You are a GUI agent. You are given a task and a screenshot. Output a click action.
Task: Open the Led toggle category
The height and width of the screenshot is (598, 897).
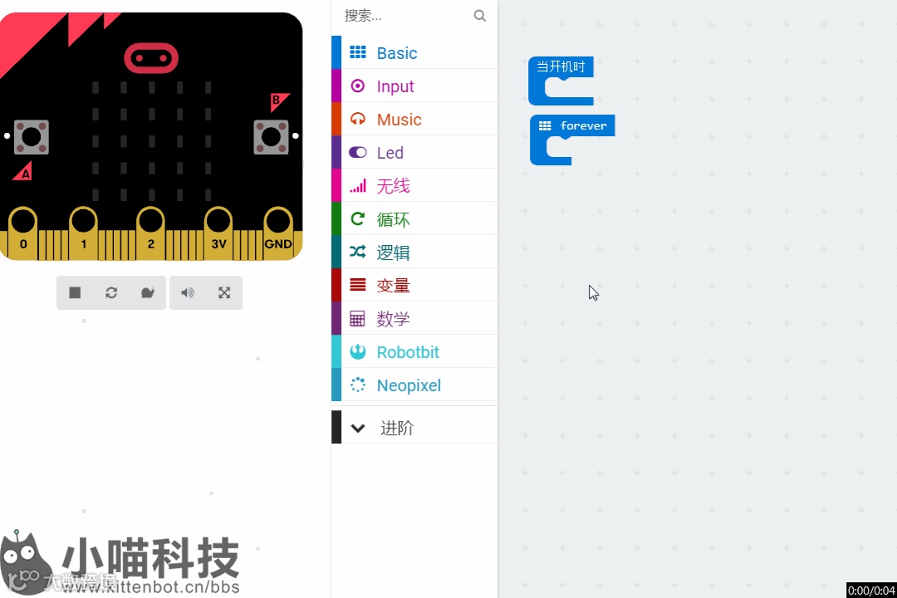click(414, 152)
